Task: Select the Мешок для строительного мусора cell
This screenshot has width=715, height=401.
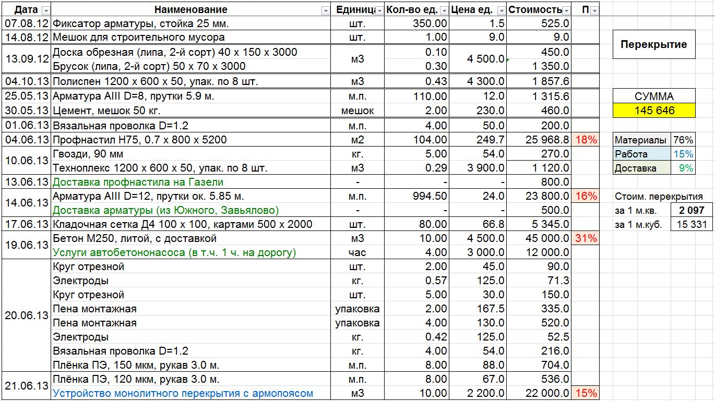Action: (x=191, y=38)
